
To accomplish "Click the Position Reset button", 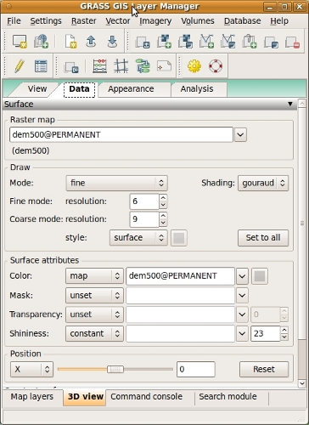I will pyautogui.click(x=264, y=369).
